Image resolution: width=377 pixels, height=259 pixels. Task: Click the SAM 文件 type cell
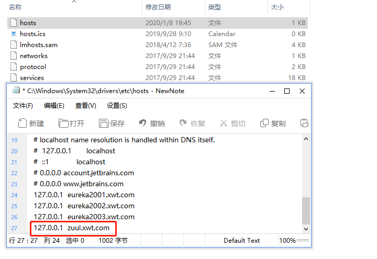coord(223,45)
